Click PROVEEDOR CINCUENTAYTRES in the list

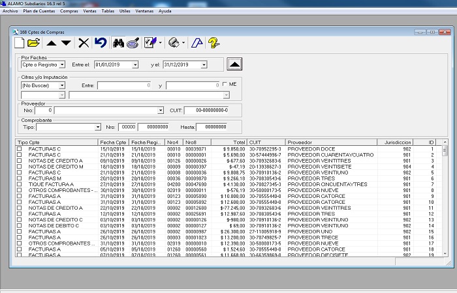coord(327,184)
